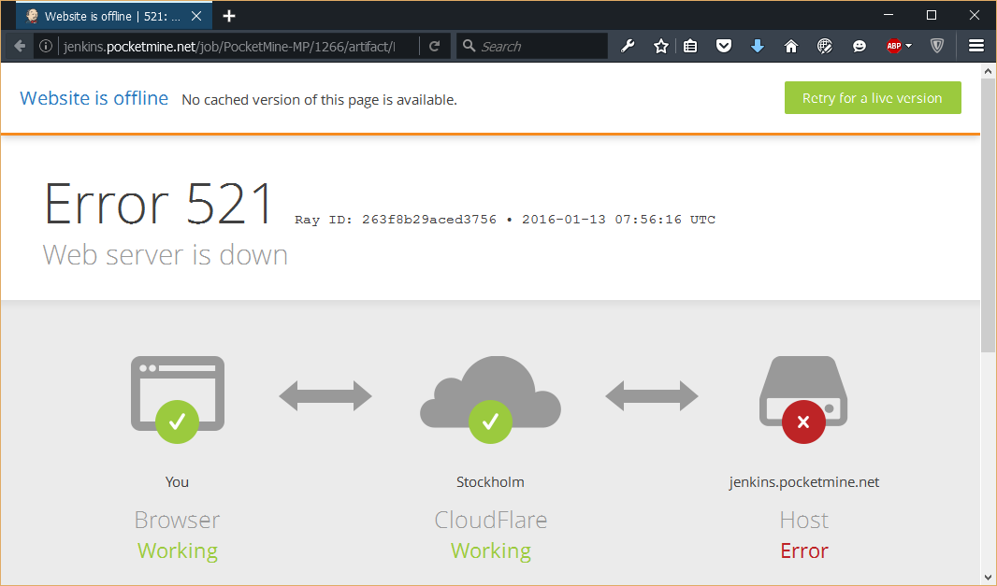Select the 'Website is offline' tab
The width and height of the screenshot is (997, 586).
(103, 16)
